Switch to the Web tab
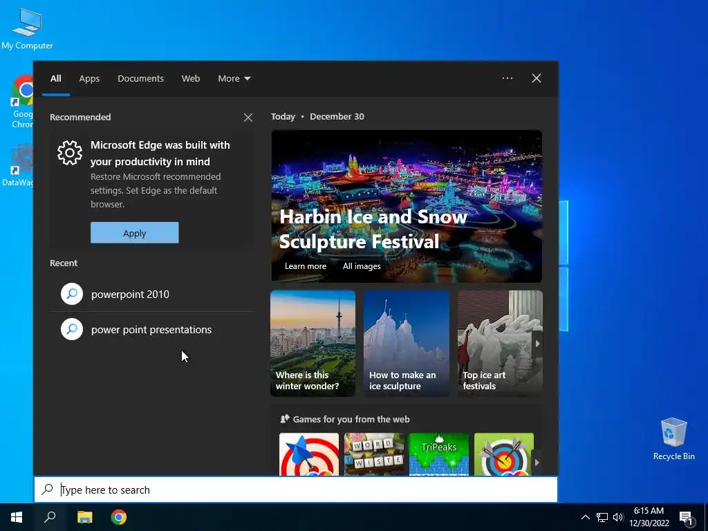The height and width of the screenshot is (531, 708). [191, 79]
